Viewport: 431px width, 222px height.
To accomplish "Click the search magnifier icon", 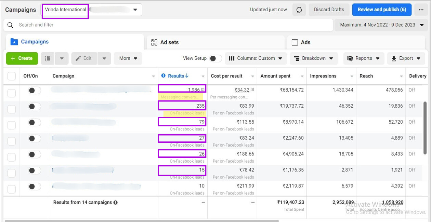I will point(10,25).
